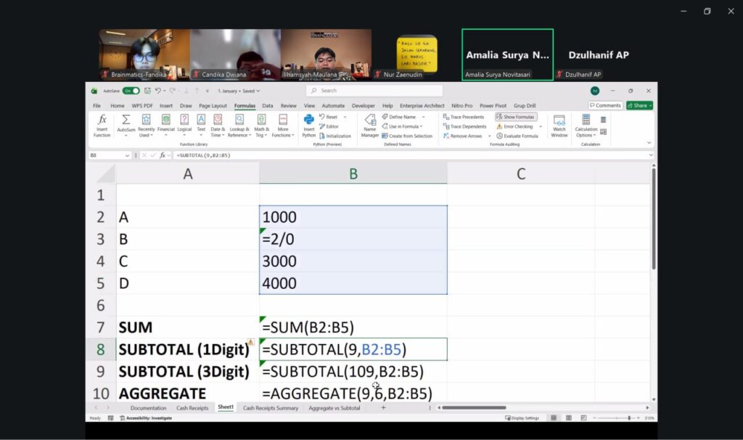Expand the Name Box dropdown
The height and width of the screenshot is (440, 743).
click(x=128, y=155)
